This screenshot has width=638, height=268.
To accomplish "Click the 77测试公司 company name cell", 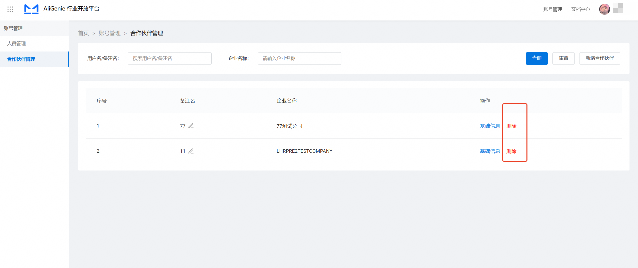I will coord(289,126).
